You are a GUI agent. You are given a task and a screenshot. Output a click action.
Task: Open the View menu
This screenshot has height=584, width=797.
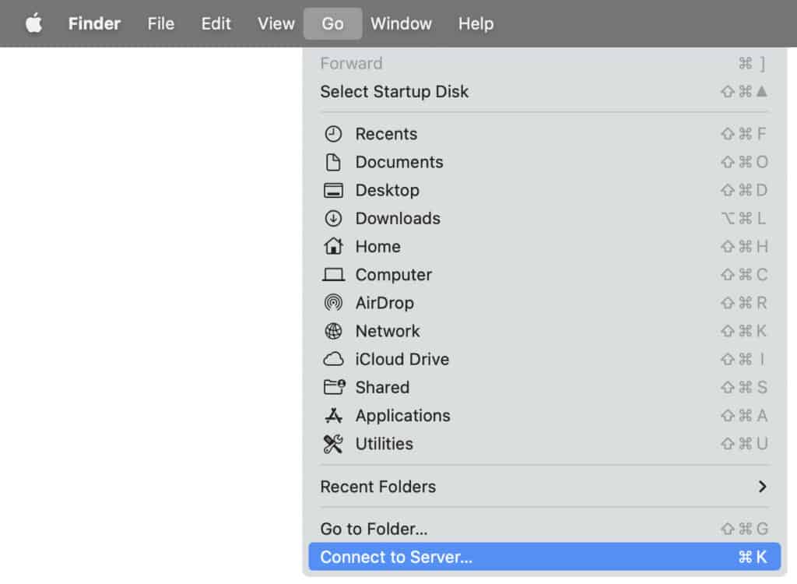pos(276,23)
